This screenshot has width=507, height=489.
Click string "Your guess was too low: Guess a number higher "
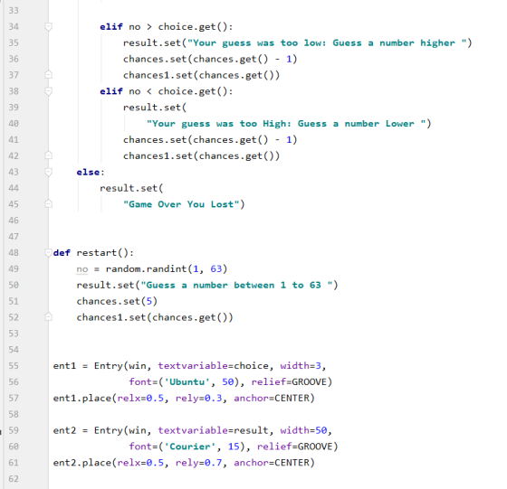click(x=327, y=42)
